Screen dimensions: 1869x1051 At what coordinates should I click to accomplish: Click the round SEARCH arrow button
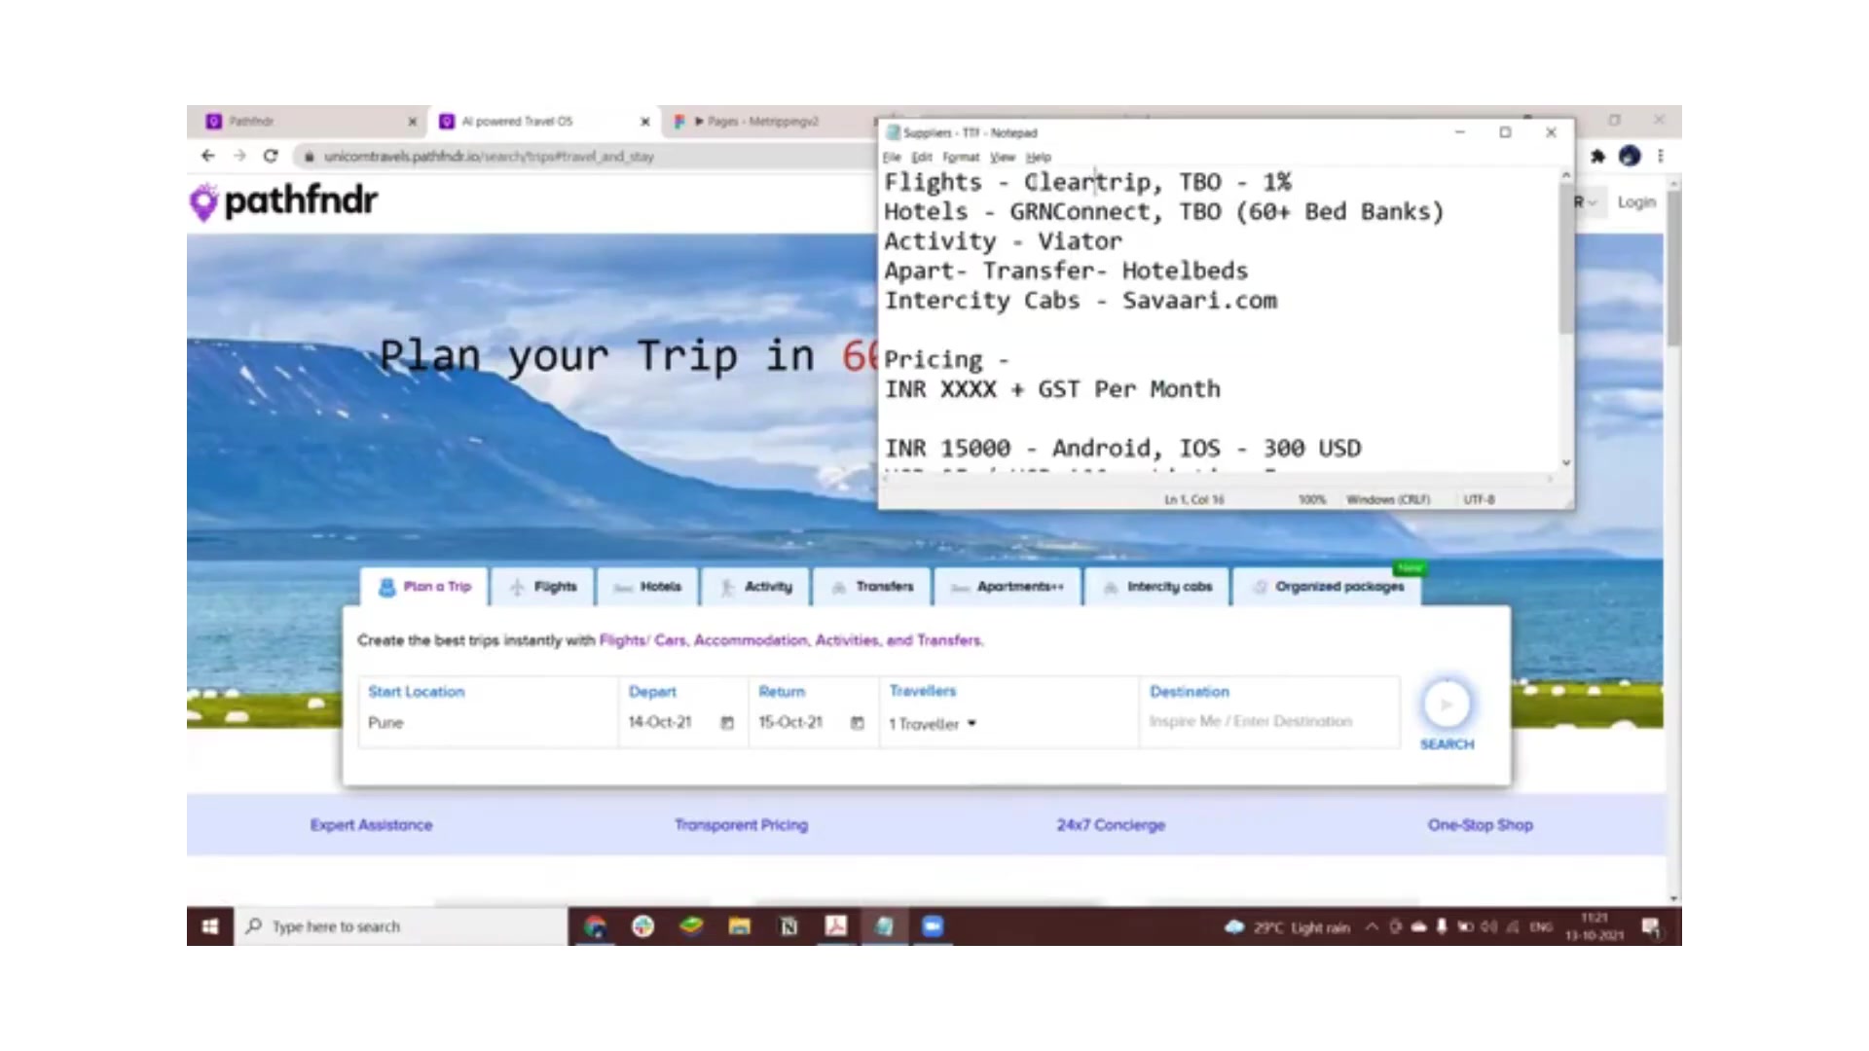pos(1447,704)
